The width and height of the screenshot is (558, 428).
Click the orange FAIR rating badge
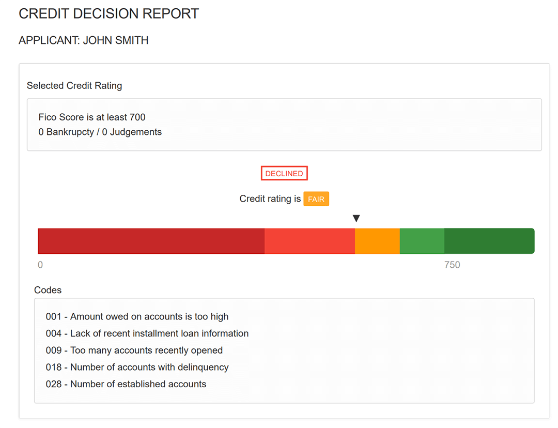pyautogui.click(x=316, y=199)
